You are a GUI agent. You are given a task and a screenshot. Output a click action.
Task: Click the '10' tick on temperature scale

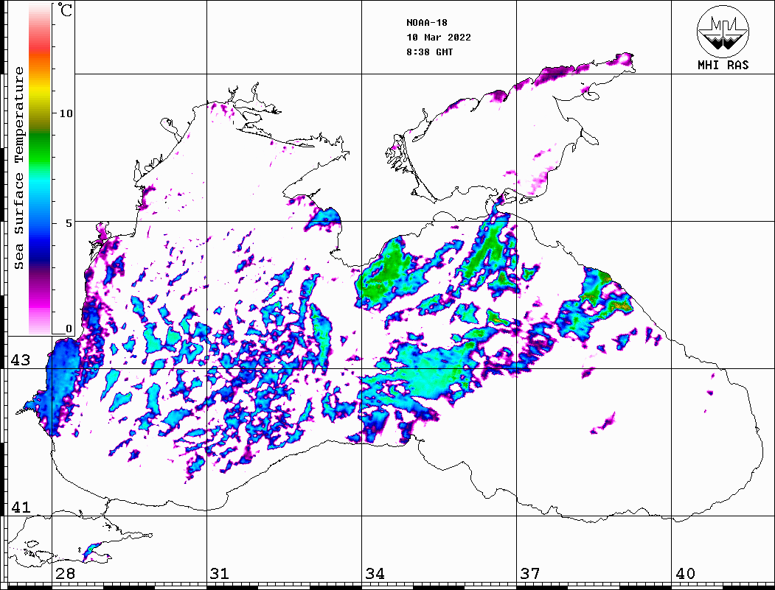[66, 113]
